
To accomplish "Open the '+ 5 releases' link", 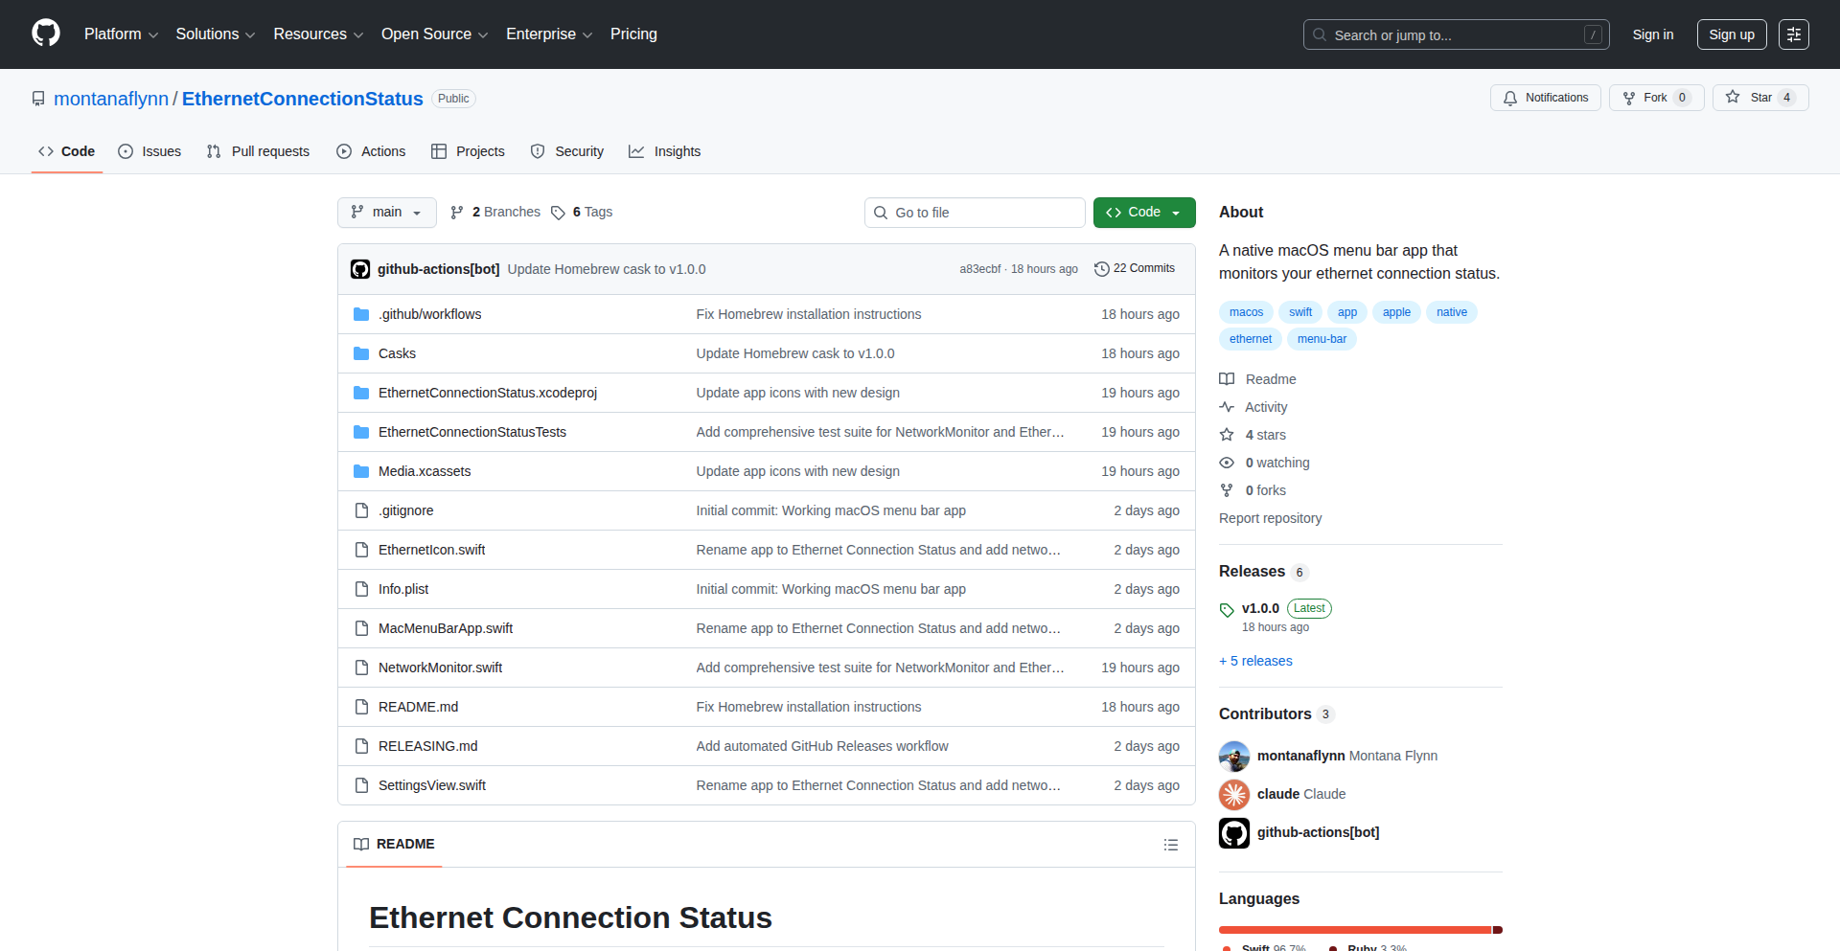I will [x=1255, y=661].
